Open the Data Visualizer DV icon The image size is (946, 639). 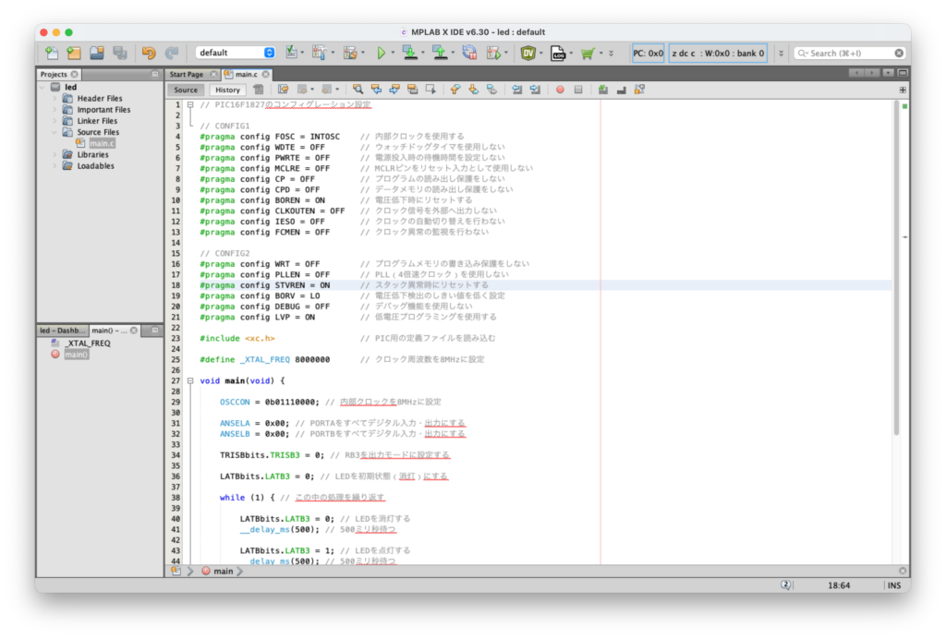[x=528, y=53]
